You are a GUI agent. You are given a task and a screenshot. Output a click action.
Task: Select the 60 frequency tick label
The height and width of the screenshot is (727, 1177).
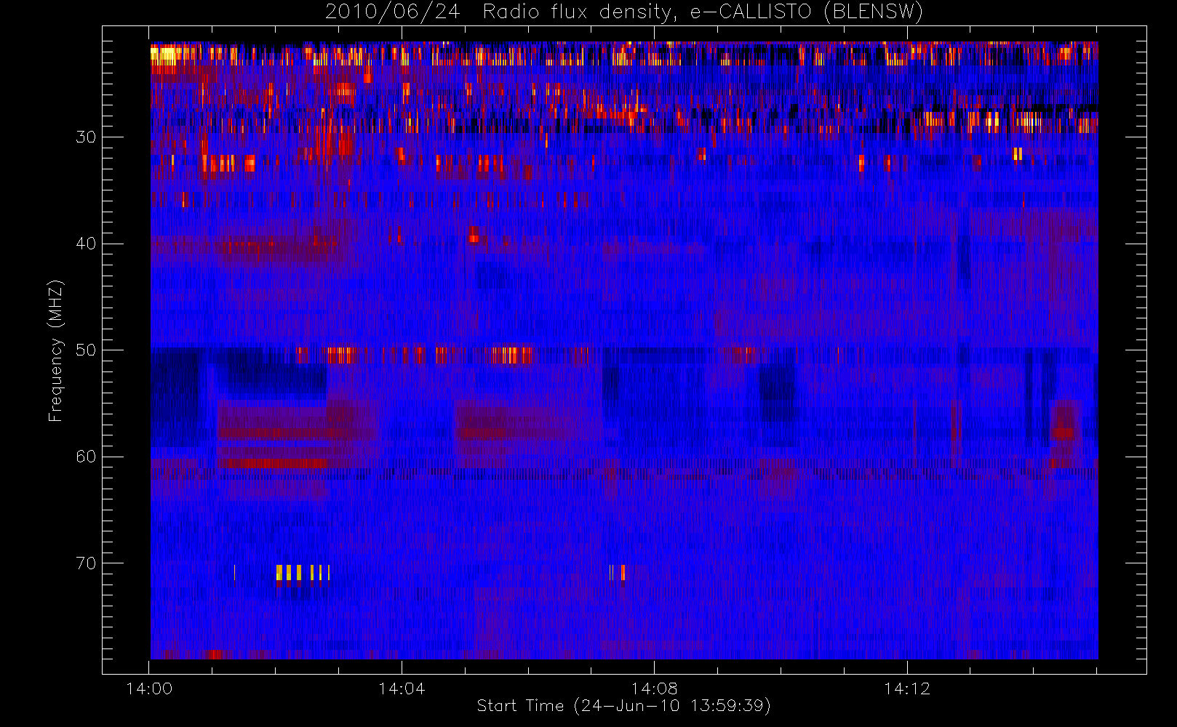pos(86,457)
